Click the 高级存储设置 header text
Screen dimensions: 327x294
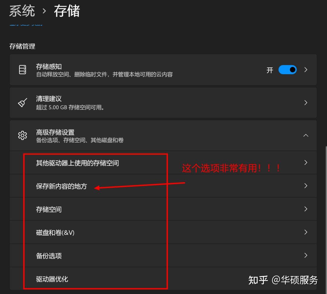[x=55, y=132]
